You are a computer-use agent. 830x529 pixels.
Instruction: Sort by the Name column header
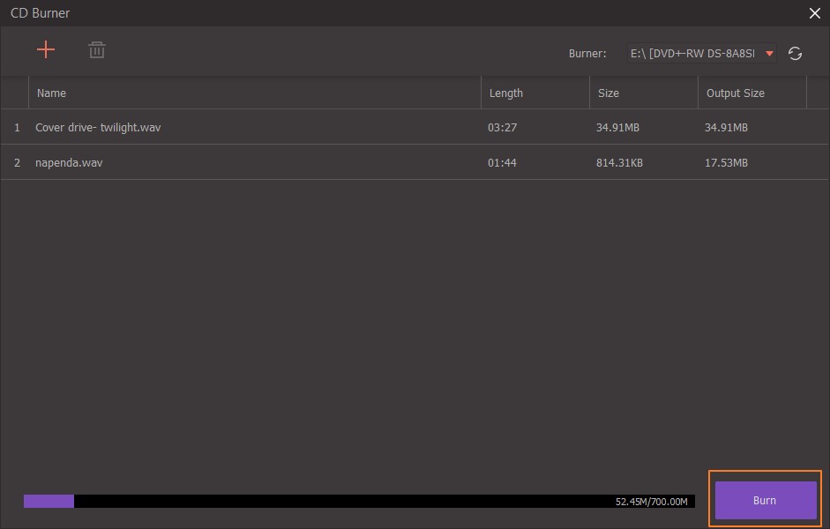[x=51, y=93]
